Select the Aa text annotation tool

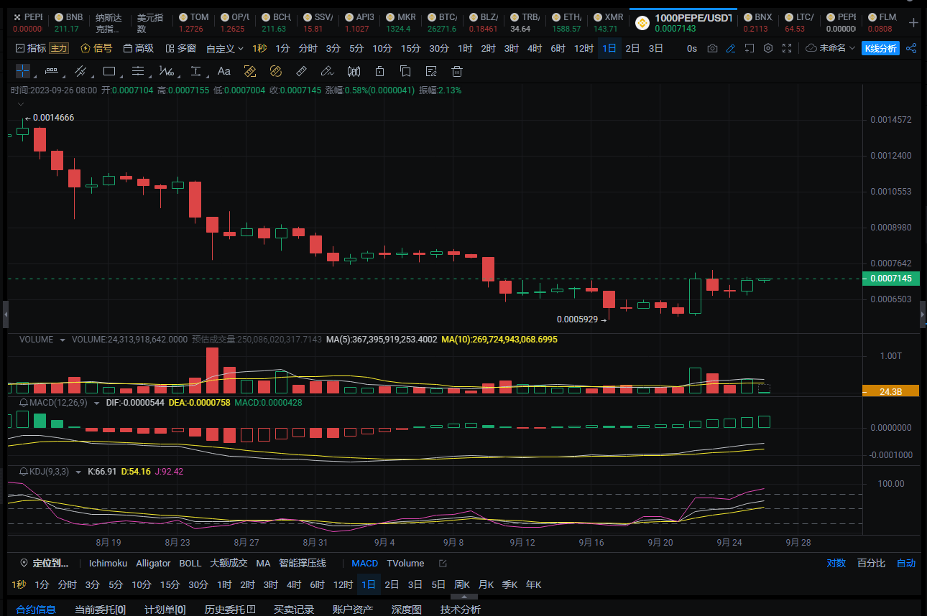223,71
